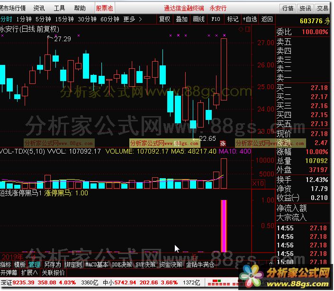Click the magenta 涨停黑马 signal bar
334x291 pixels.
224,226
